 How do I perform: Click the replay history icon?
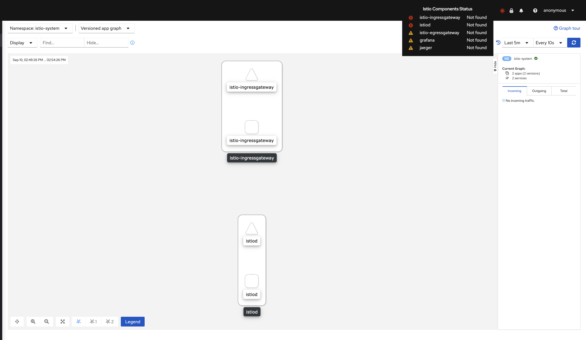[x=498, y=43]
